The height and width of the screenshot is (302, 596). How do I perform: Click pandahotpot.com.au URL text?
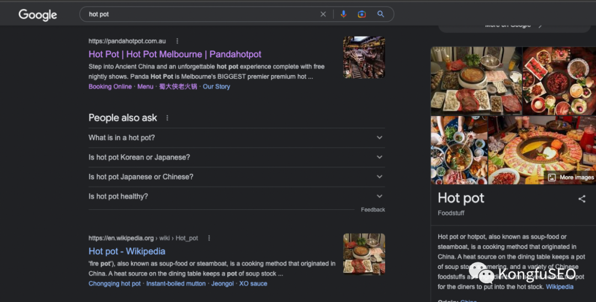coord(127,41)
